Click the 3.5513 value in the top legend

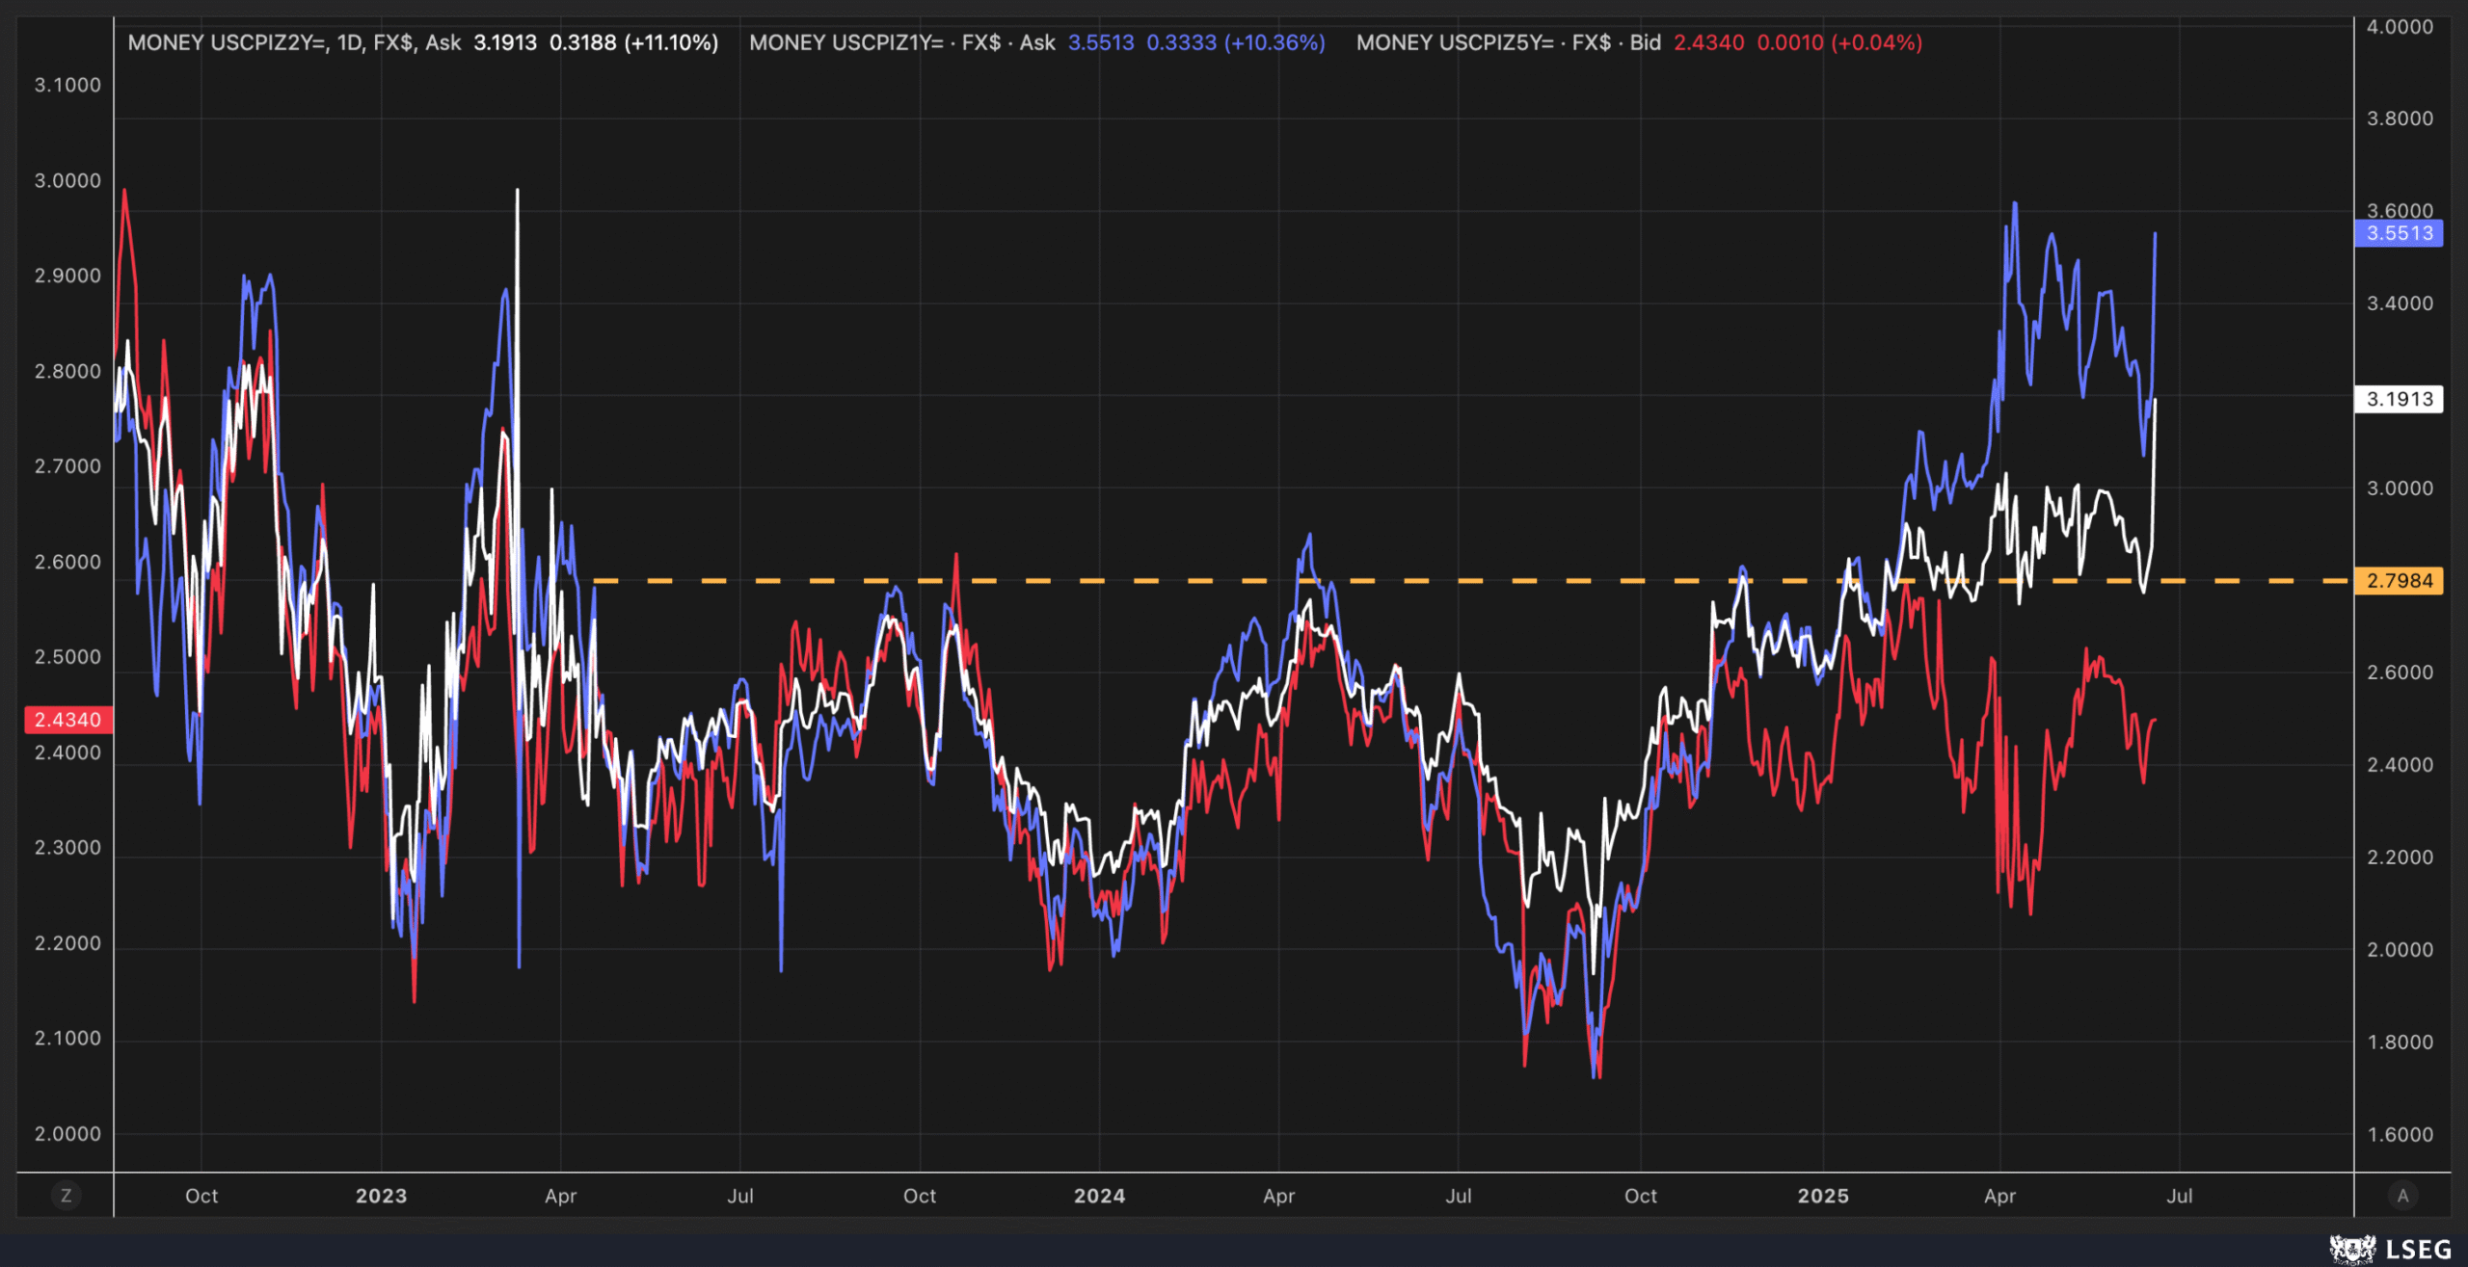tap(1101, 42)
